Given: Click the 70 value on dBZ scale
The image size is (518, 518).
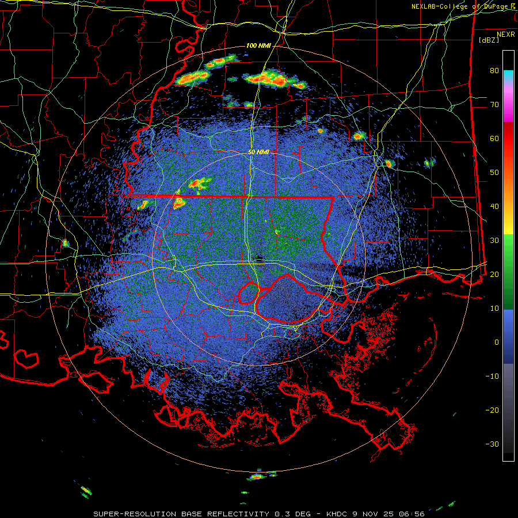Looking at the screenshot, I should [494, 105].
